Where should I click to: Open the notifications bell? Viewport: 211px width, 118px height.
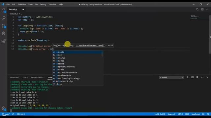pyautogui.click(x=208, y=114)
